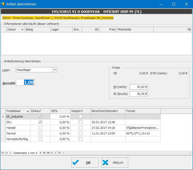The width and height of the screenshot is (193, 170).
Task: Go to previous record arrow
Action: (10, 153)
